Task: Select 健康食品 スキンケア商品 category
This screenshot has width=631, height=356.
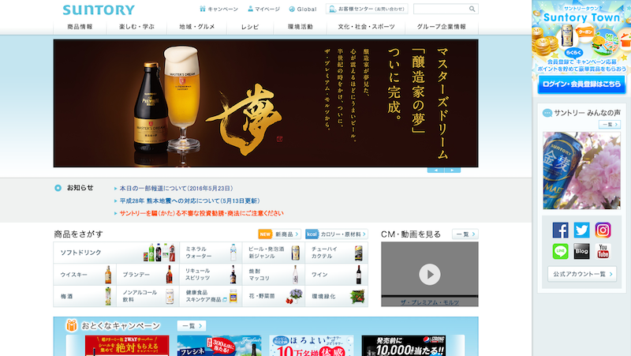Action: coord(211,296)
